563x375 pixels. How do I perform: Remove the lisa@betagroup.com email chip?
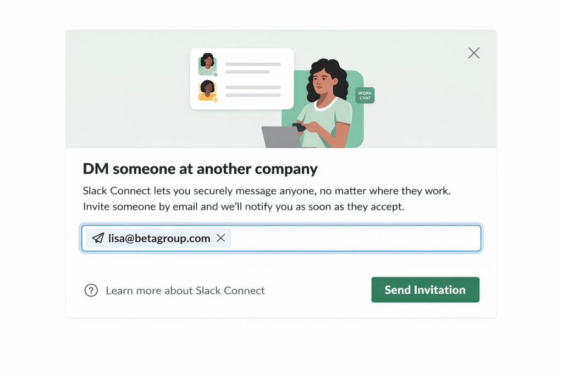tap(221, 238)
